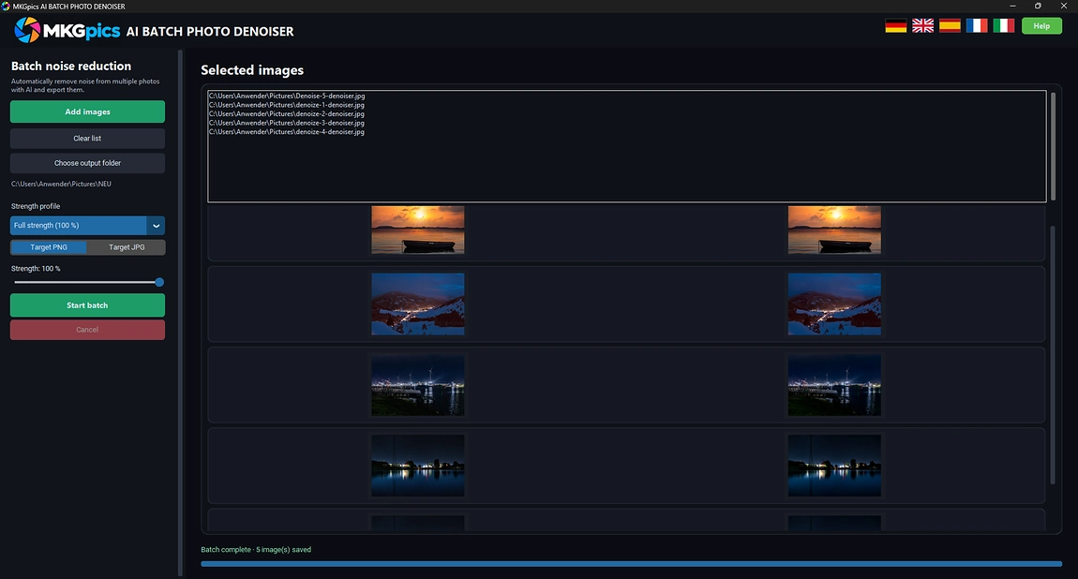Select the English UK flag language
Viewport: 1078px width, 579px height.
(922, 26)
